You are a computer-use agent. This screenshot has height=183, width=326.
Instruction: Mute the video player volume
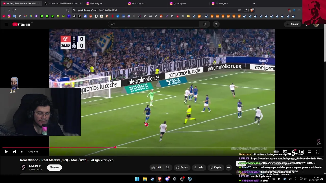click(22, 152)
